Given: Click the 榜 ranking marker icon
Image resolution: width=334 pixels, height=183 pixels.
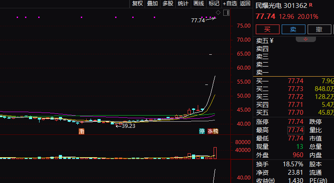Looking at the screenshot, I should [x=215, y=131].
